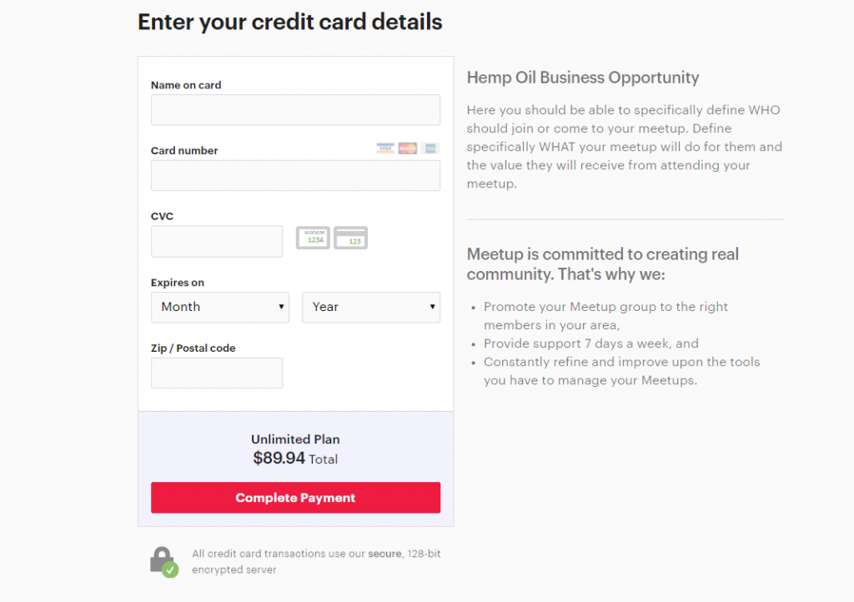Click the rightmost accepted card brand icon
Image resolution: width=854 pixels, height=602 pixels.
point(430,148)
